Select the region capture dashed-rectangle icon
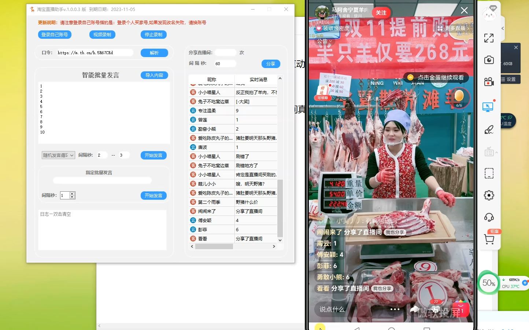 pyautogui.click(x=489, y=173)
